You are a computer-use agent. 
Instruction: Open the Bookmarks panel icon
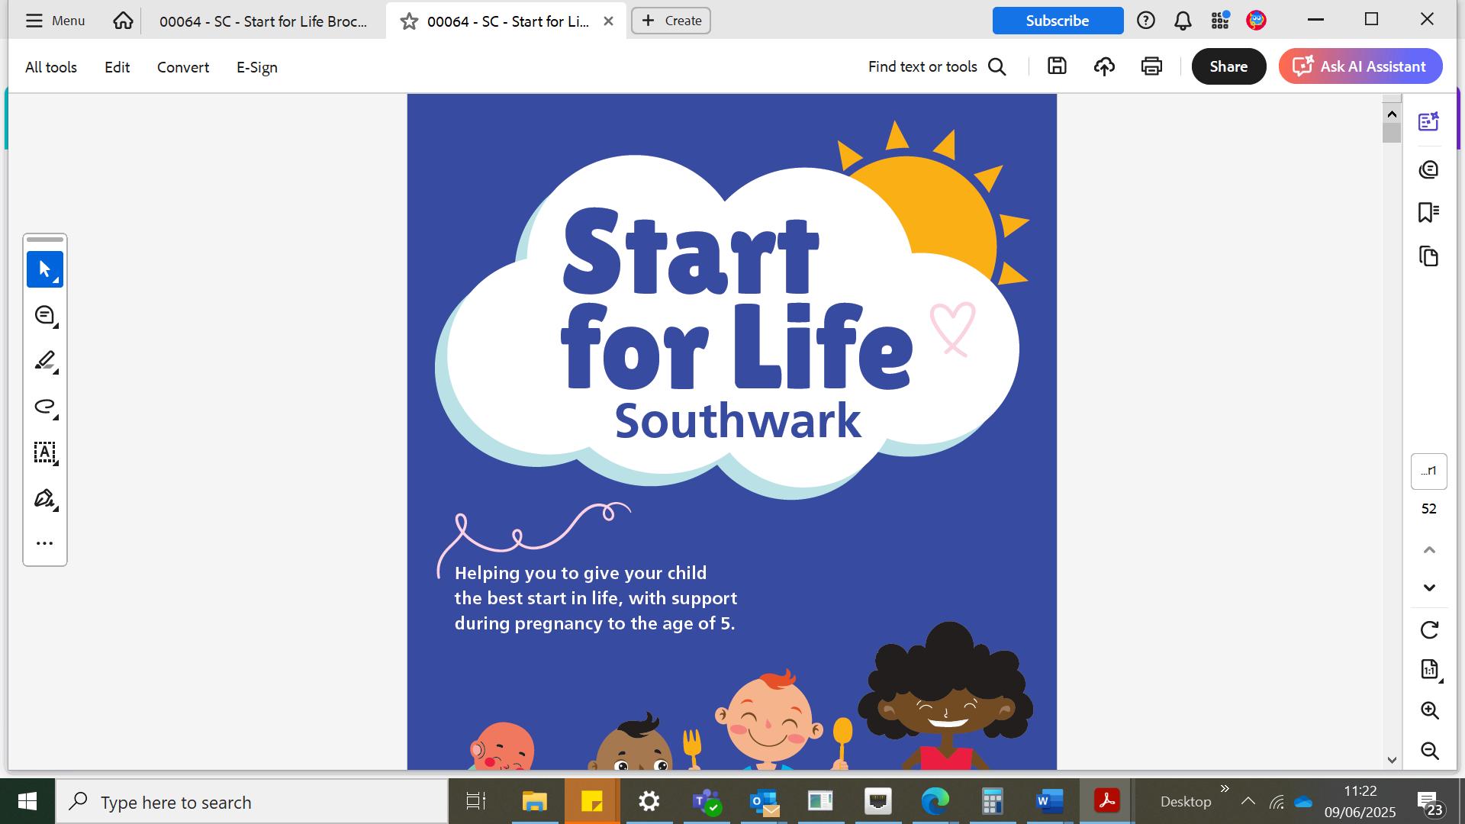pyautogui.click(x=1428, y=212)
